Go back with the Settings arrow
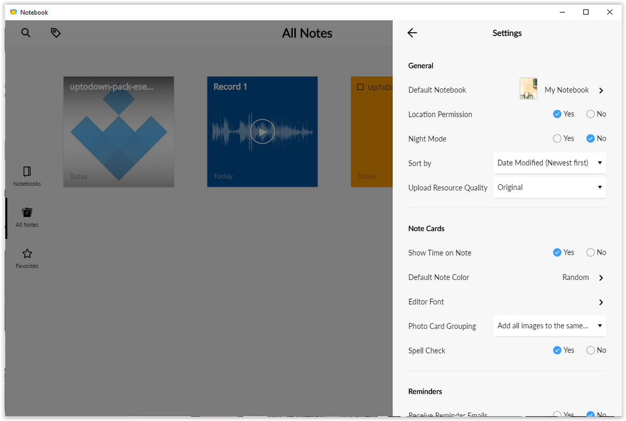The height and width of the screenshot is (421, 626). [412, 33]
